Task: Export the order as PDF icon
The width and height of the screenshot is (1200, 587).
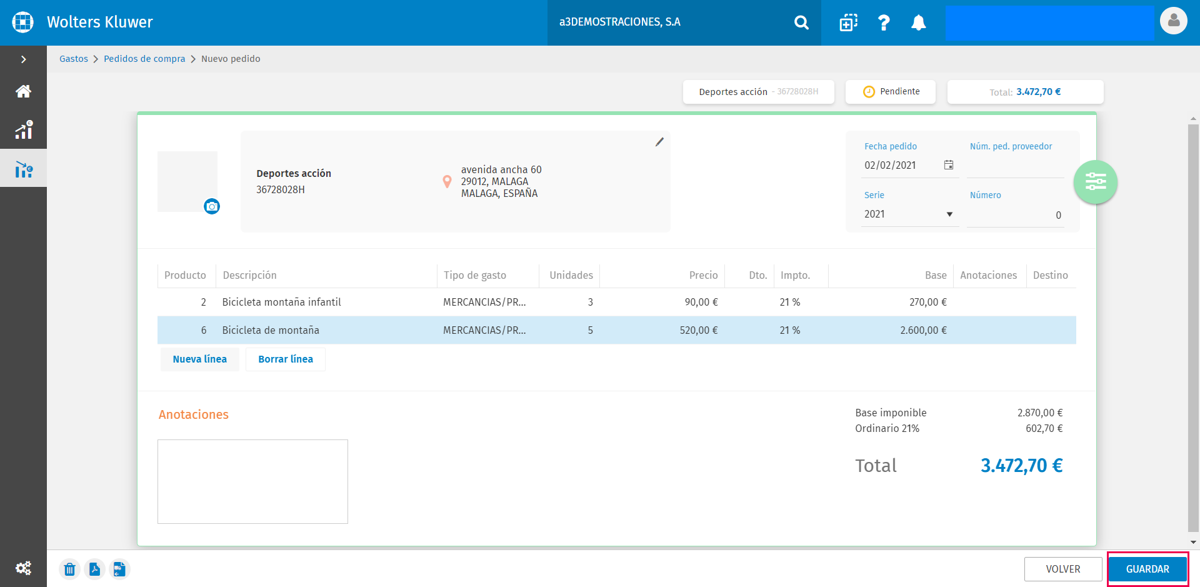Action: (x=94, y=569)
